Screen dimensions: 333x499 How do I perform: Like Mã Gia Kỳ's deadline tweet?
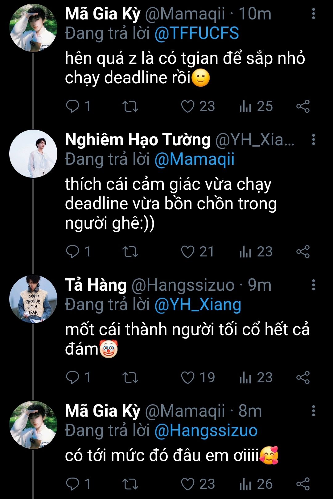click(188, 106)
